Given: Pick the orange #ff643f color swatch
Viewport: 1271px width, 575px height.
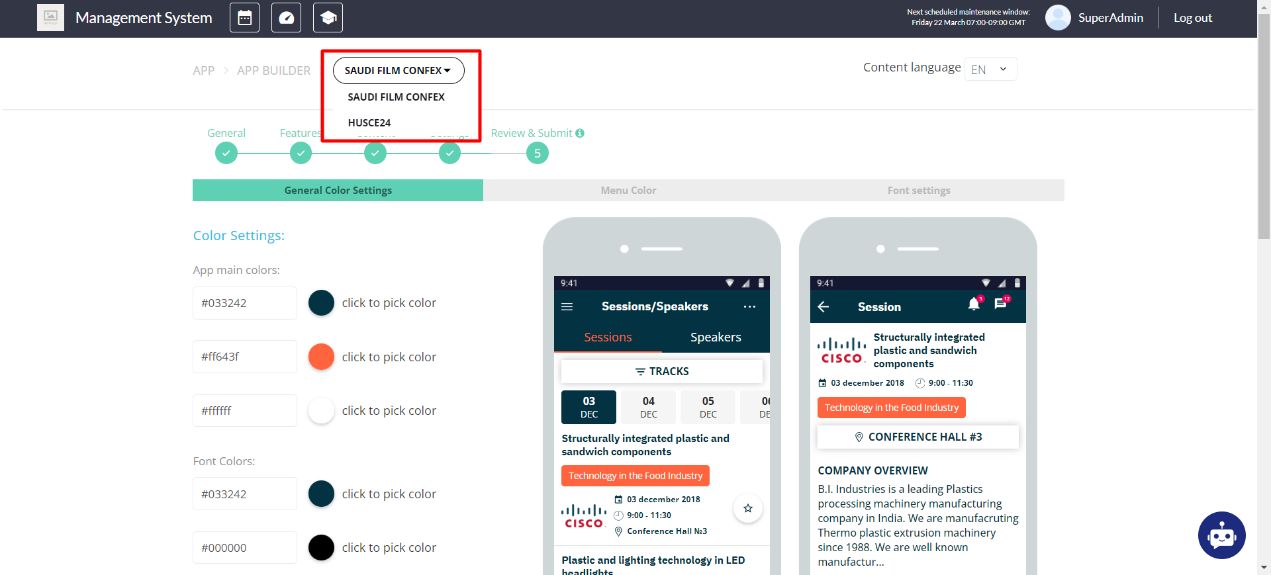Looking at the screenshot, I should click(321, 357).
